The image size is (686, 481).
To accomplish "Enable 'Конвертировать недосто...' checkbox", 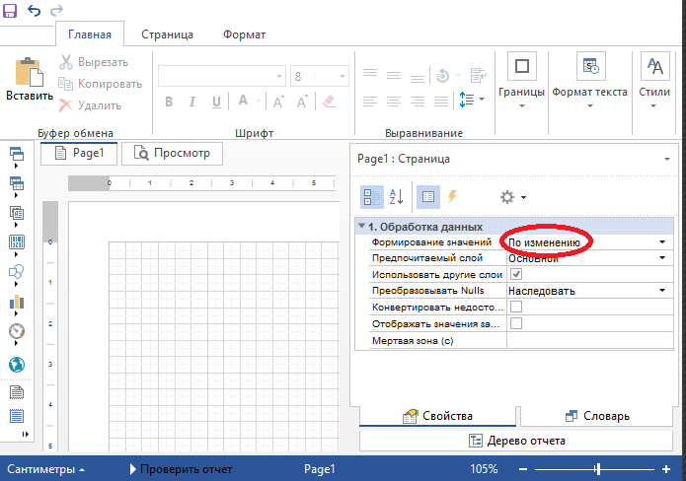I will click(515, 308).
